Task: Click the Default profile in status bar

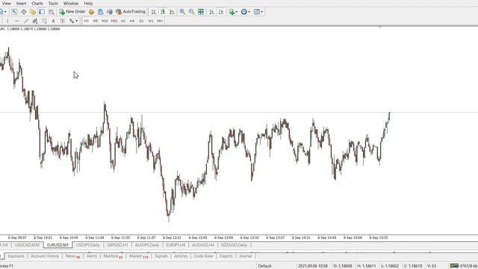Action: (264, 266)
